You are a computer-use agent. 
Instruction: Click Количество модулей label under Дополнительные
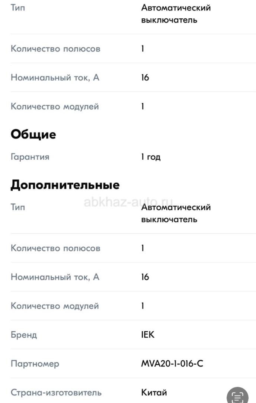55,306
